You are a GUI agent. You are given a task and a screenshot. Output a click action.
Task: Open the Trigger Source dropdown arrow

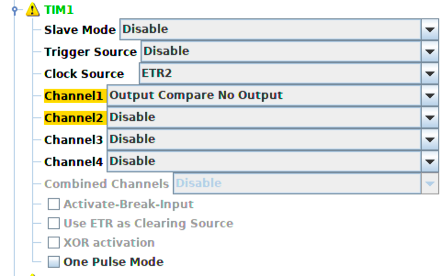pyautogui.click(x=430, y=51)
